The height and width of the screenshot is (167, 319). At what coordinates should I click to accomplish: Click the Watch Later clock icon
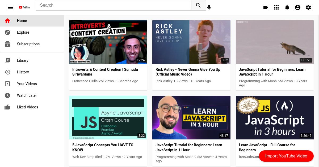click(7, 95)
